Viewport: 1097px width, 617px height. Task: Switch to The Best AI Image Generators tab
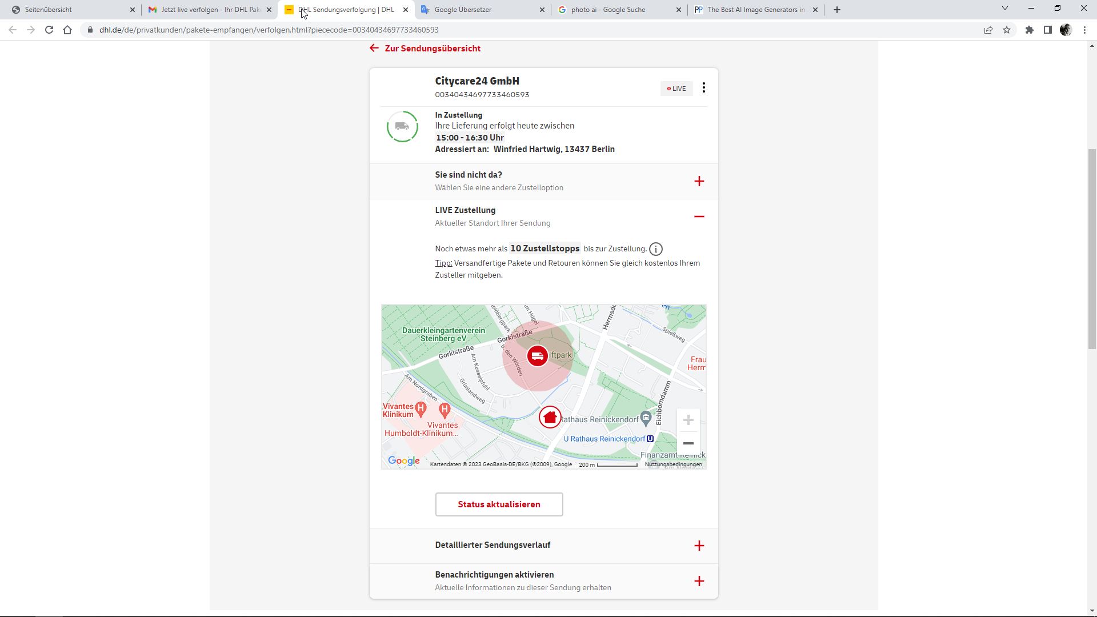pyautogui.click(x=755, y=10)
